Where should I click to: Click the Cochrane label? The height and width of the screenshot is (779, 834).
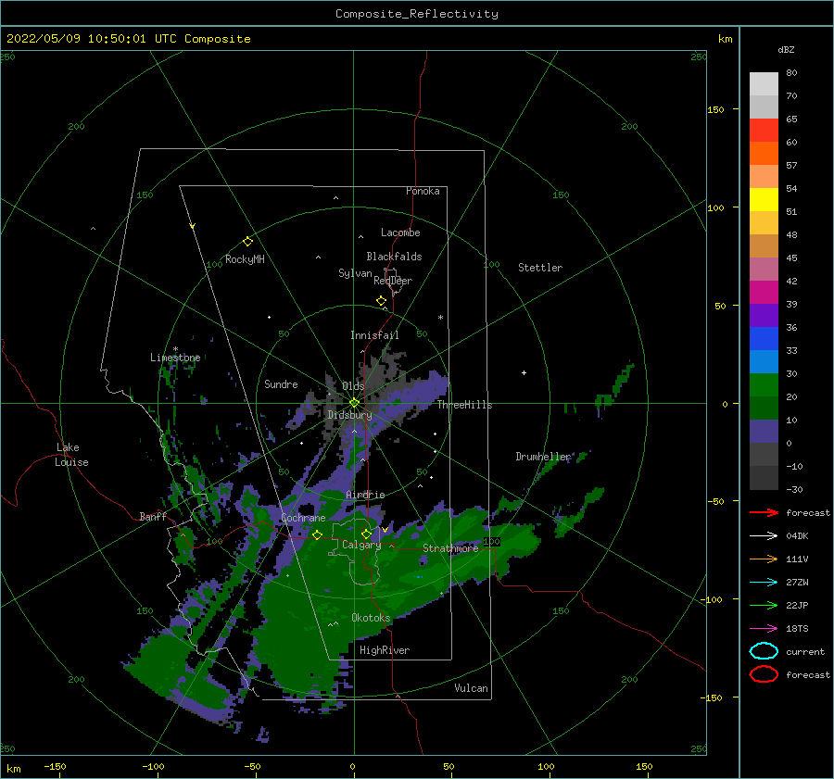[303, 518]
